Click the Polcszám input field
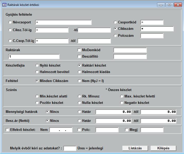Screen dimensions: 184x154 (152, 36)
